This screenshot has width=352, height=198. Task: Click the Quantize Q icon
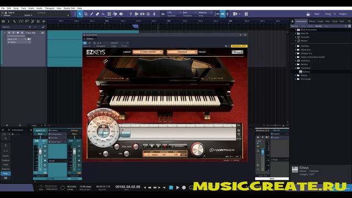[148, 14]
